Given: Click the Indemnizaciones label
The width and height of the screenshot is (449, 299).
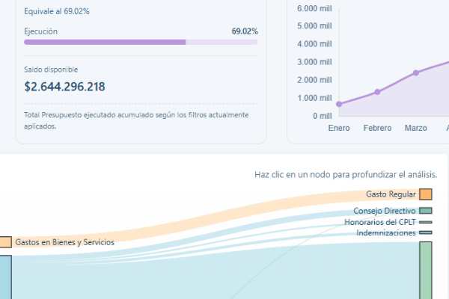Looking at the screenshot, I should (386, 233).
